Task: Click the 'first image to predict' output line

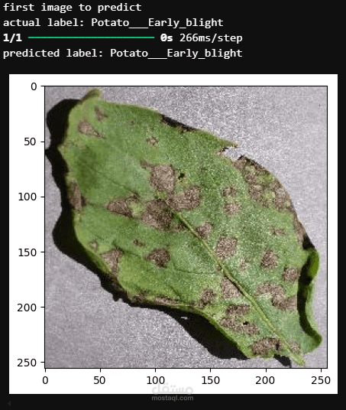Action: tap(73, 8)
